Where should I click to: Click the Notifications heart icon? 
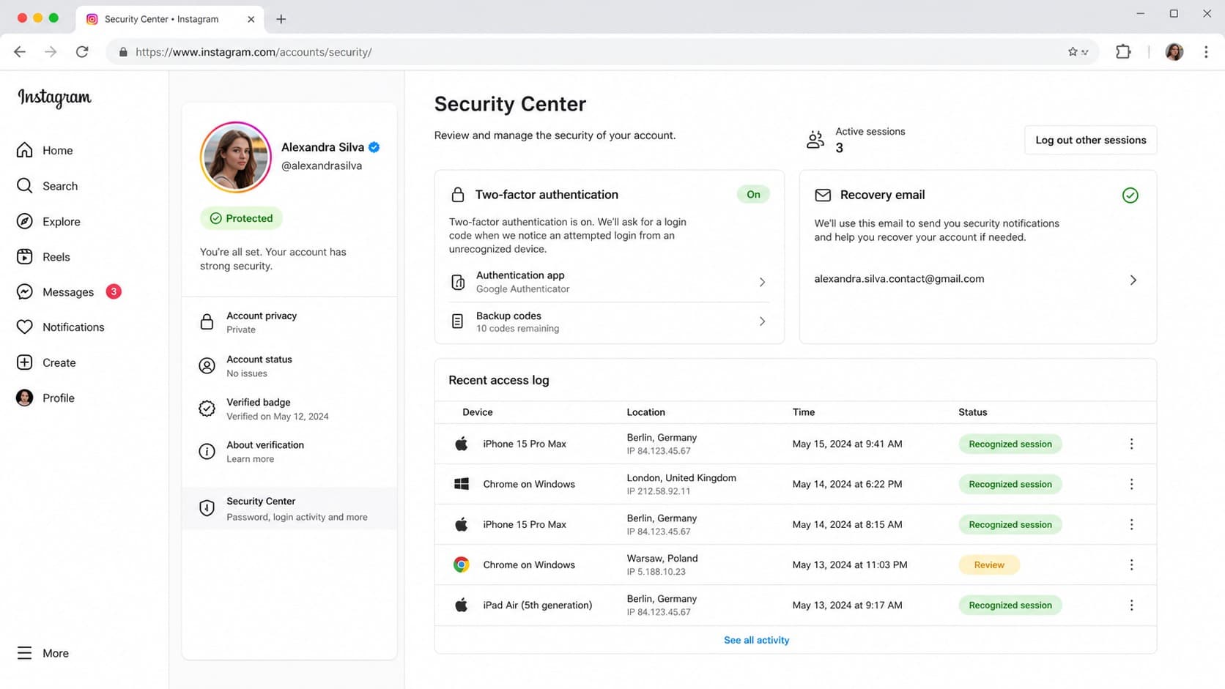[x=24, y=327]
